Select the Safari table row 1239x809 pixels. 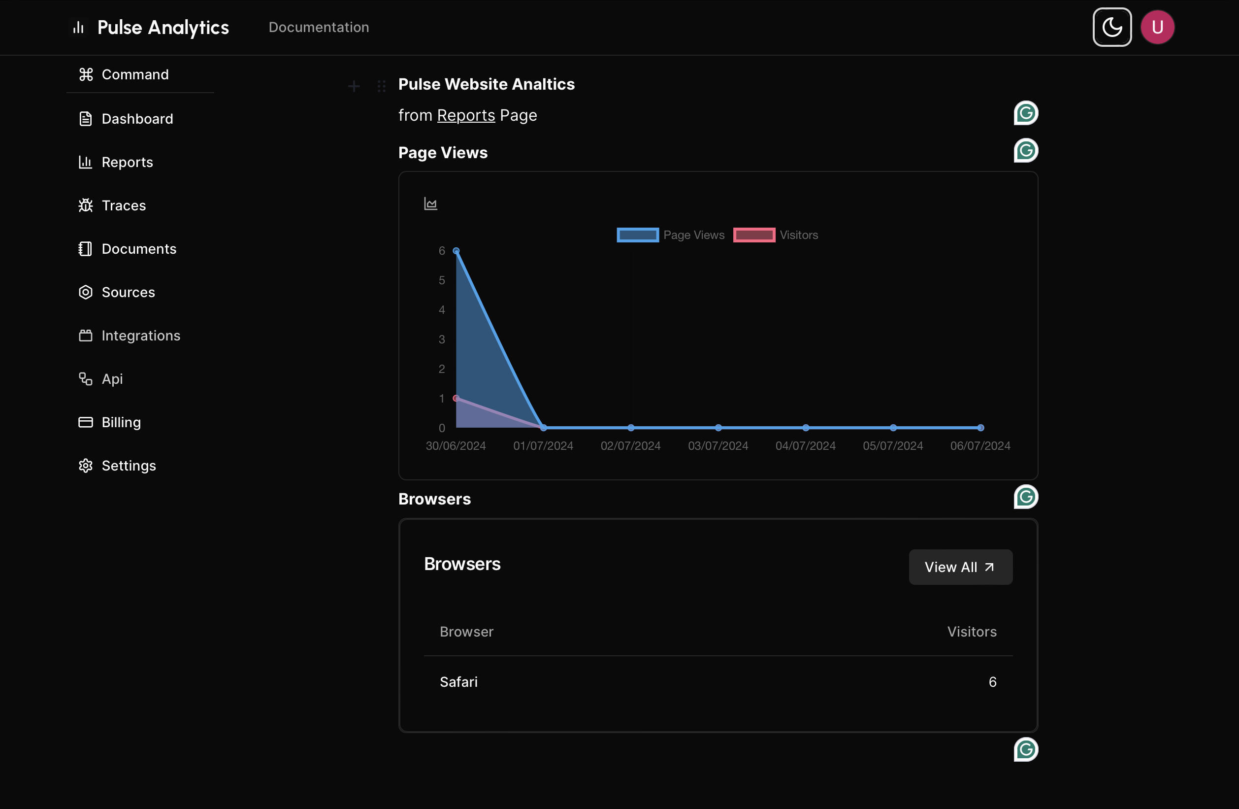coord(718,682)
